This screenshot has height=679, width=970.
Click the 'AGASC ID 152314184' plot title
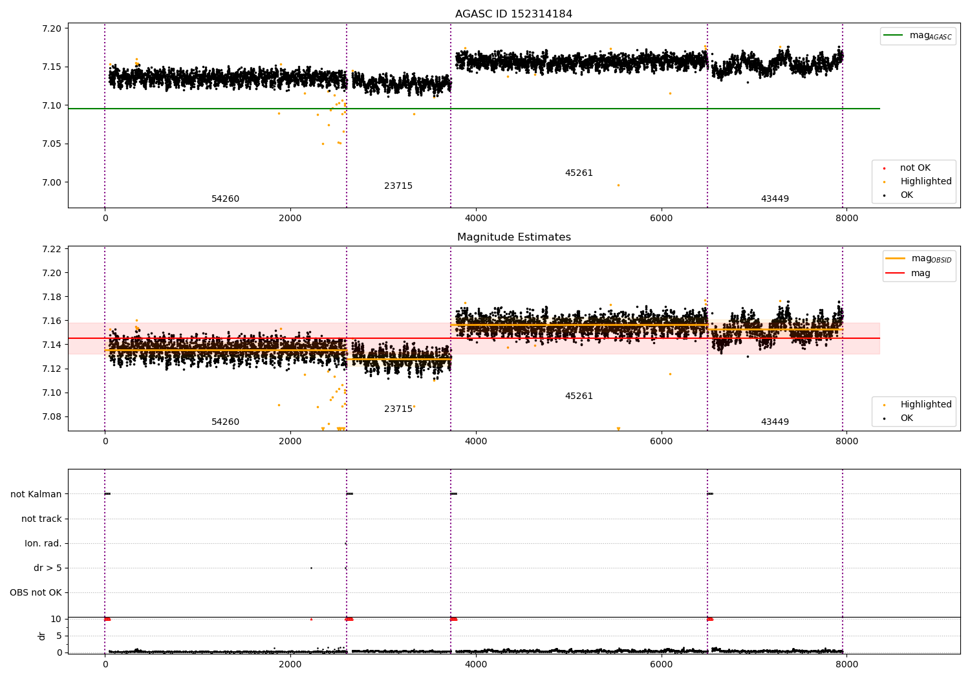click(513, 14)
